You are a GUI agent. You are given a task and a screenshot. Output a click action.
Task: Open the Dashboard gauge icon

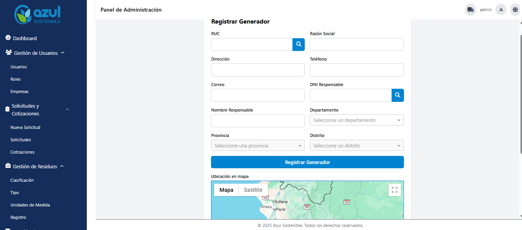point(8,38)
